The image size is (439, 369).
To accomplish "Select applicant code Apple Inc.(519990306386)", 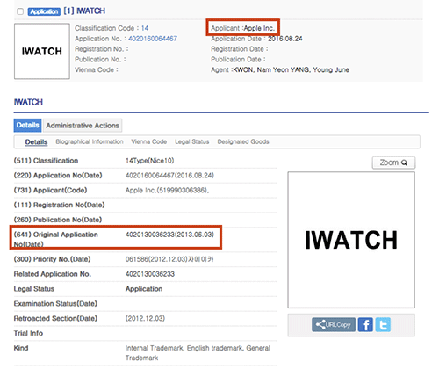I will point(167,191).
